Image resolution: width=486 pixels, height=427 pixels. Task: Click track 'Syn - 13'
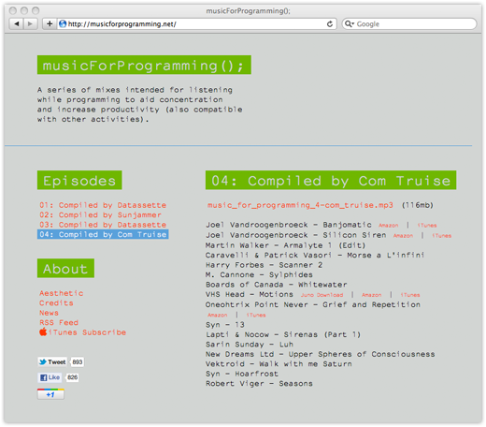pyautogui.click(x=225, y=325)
